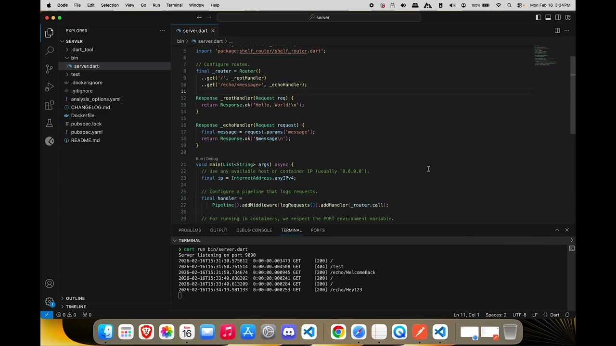Open Dockerfile in Explorer
The height and width of the screenshot is (346, 616).
pyautogui.click(x=115, y=115)
